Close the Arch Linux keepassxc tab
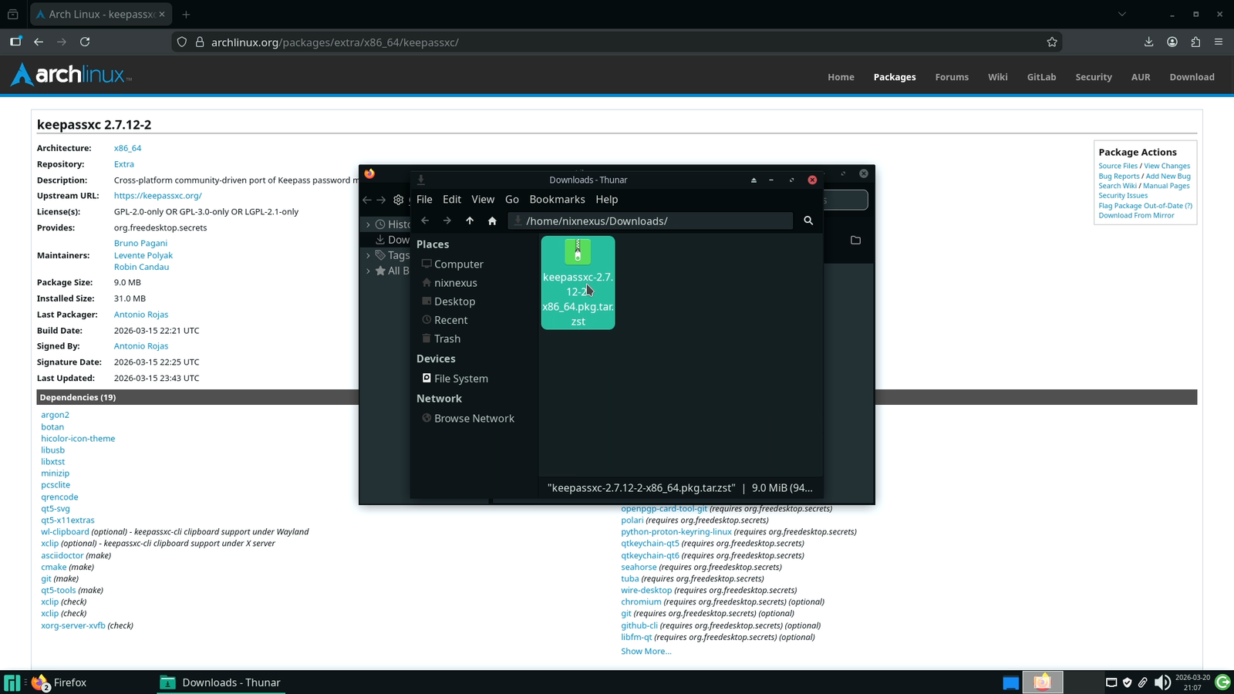1234x694 pixels. [x=162, y=14]
